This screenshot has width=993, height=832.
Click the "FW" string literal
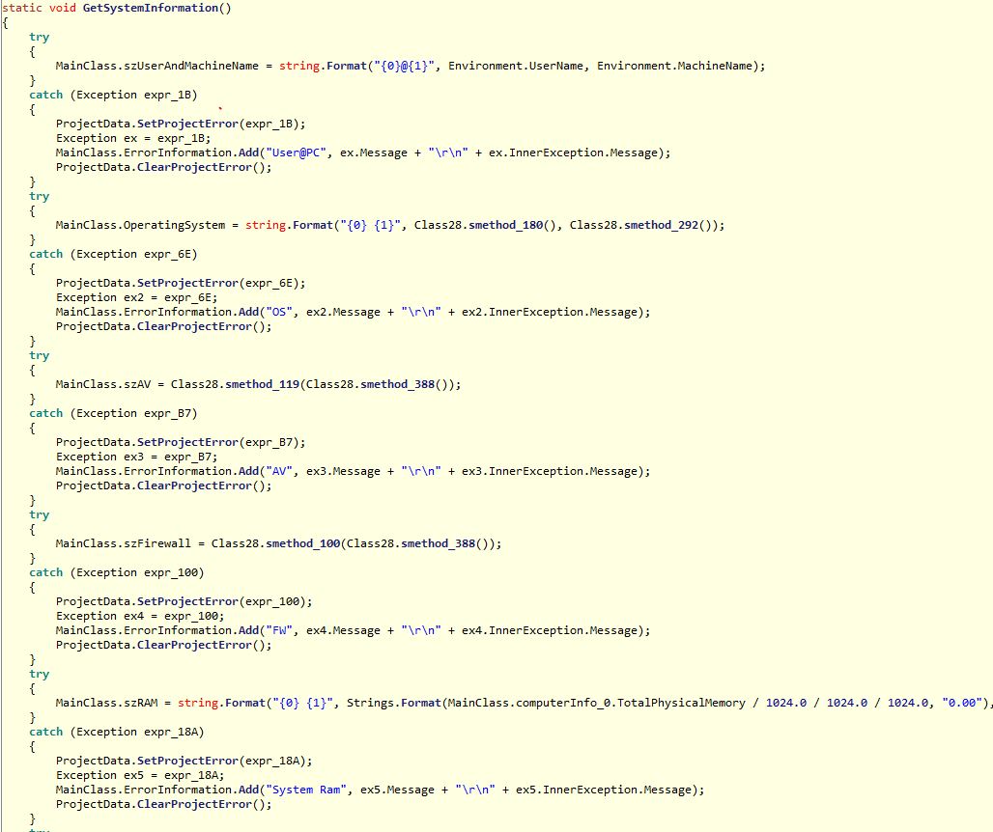pyautogui.click(x=283, y=630)
